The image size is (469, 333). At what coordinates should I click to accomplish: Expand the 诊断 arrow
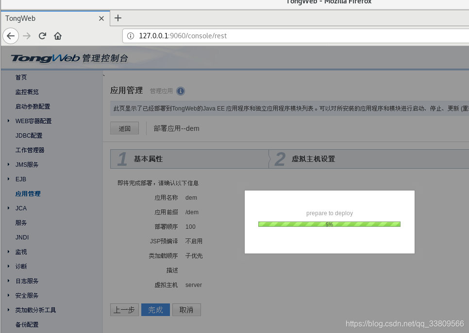click(8, 266)
